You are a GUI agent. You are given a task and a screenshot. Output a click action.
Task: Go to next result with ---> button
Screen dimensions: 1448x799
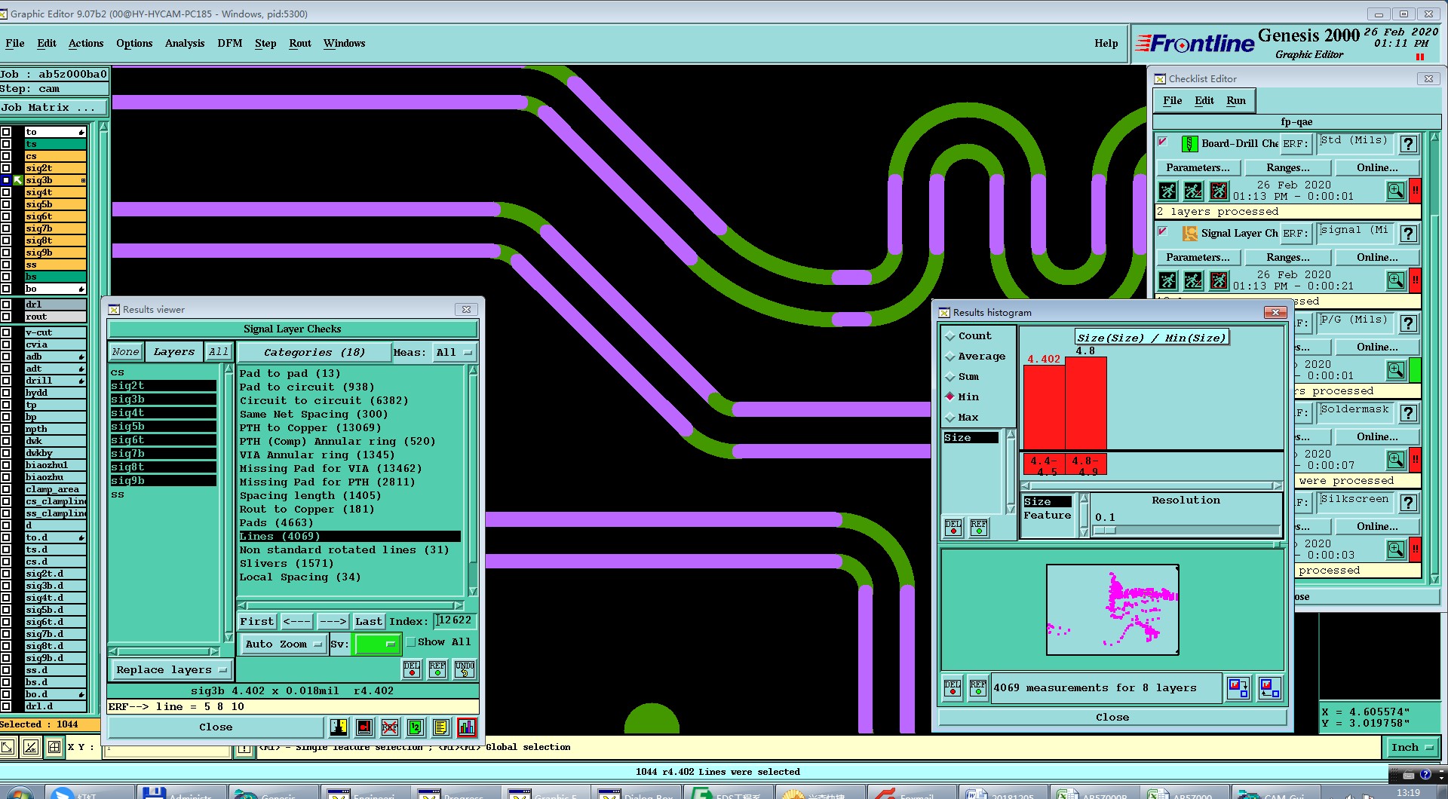click(x=333, y=621)
